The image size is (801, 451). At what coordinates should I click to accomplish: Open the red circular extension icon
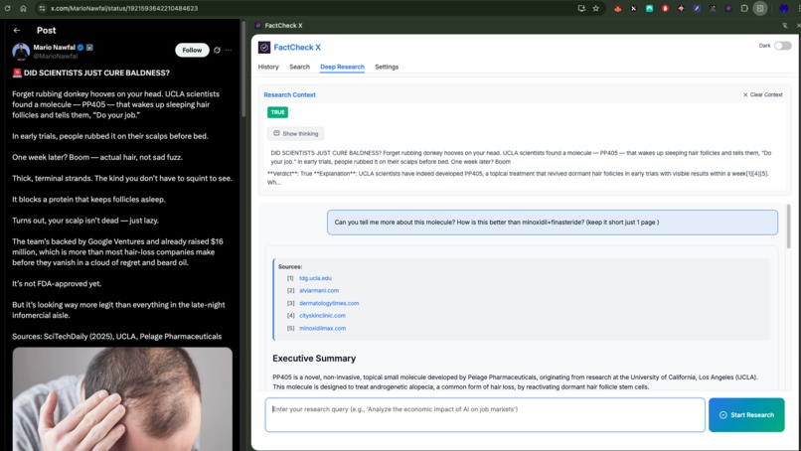(665, 8)
